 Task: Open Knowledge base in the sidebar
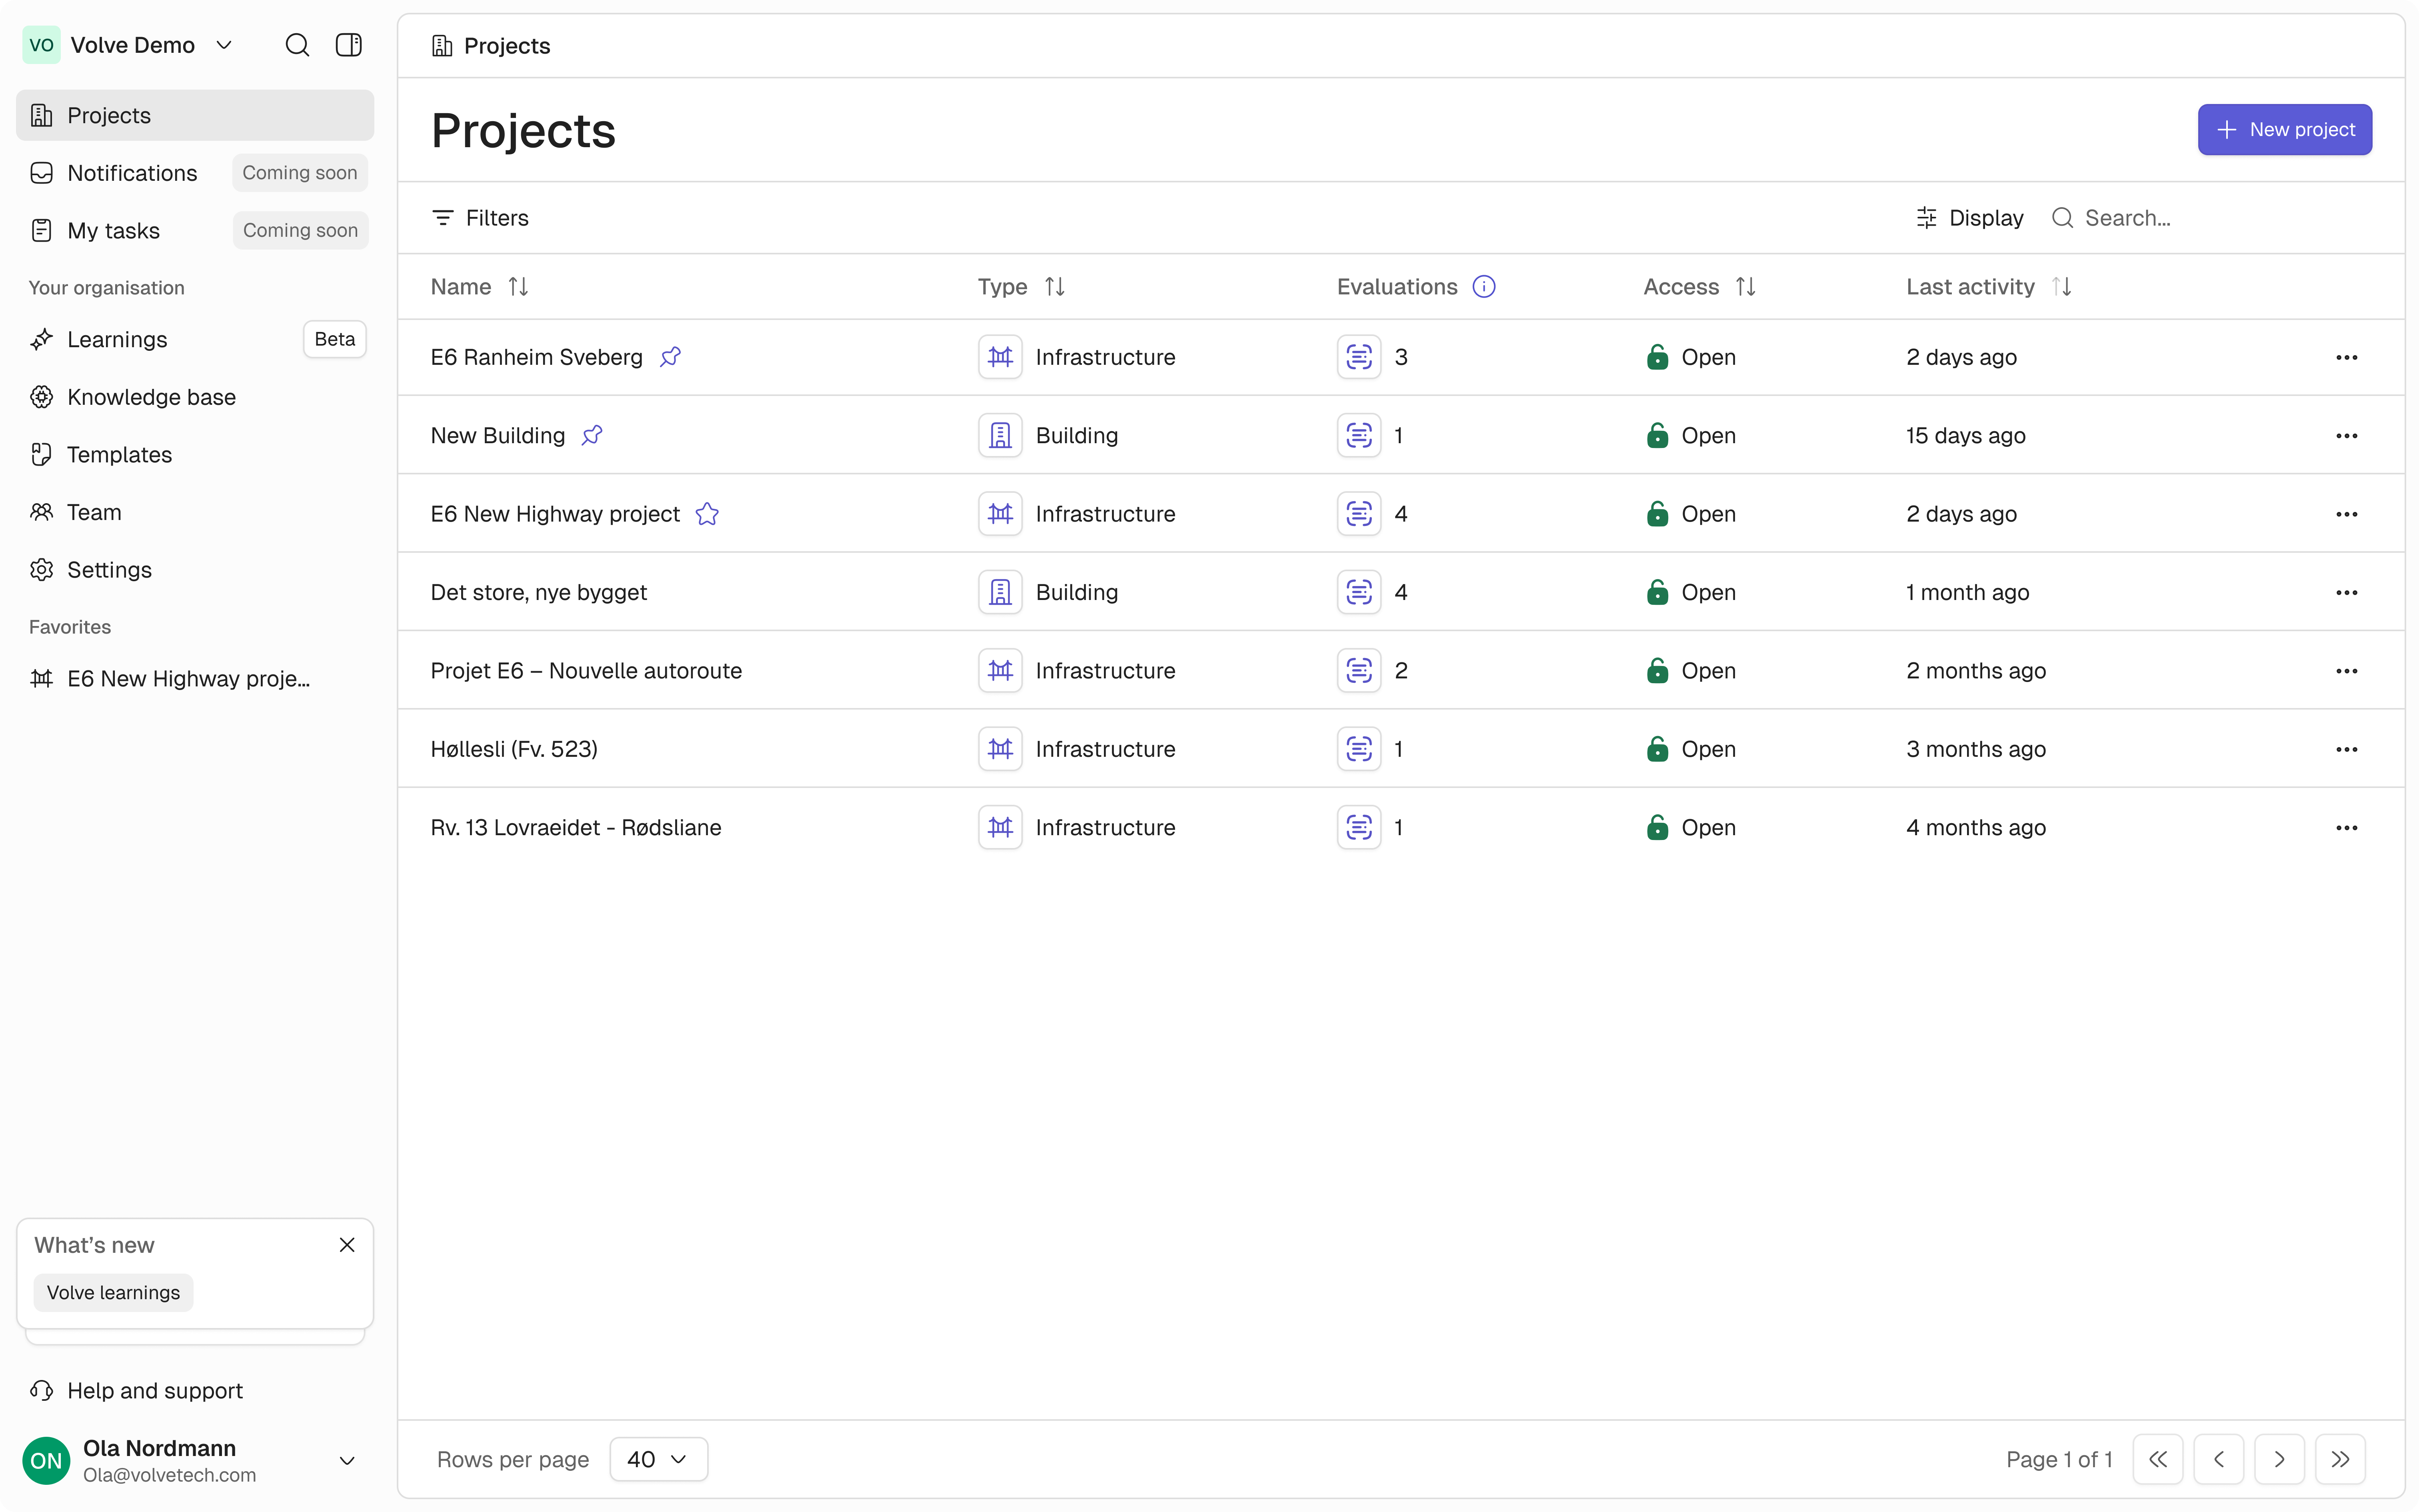(151, 397)
